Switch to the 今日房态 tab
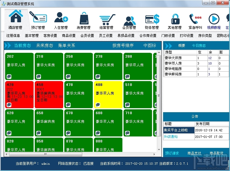Image resolution: width=230 pixels, height=171 pixels. point(199,46)
